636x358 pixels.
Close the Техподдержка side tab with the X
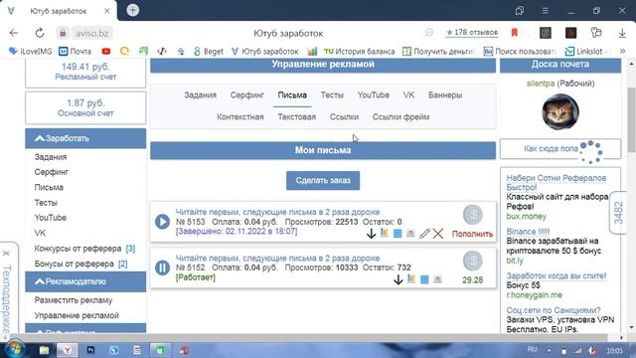[6, 254]
